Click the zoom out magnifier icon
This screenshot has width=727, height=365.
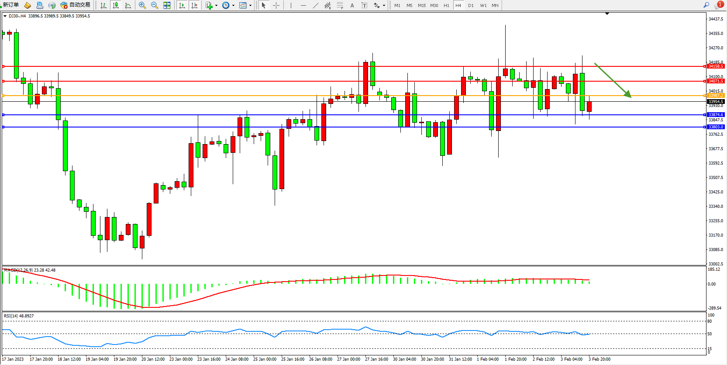pyautogui.click(x=154, y=5)
